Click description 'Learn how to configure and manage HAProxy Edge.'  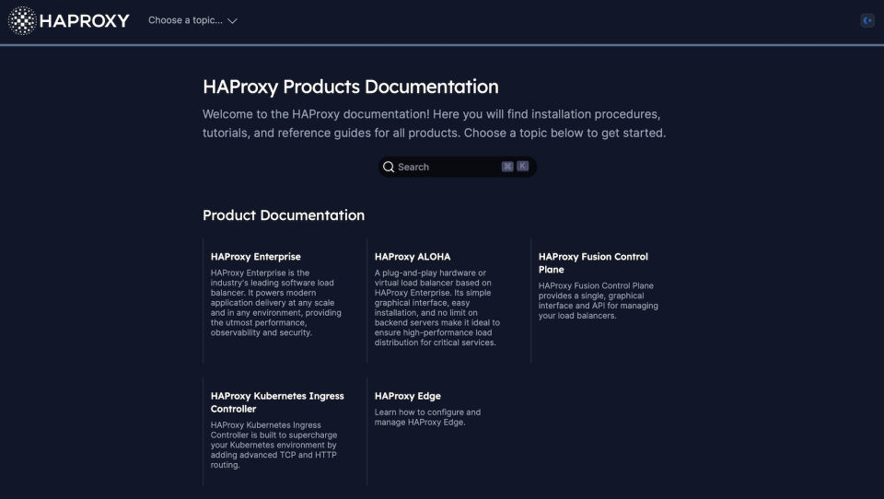tap(428, 417)
